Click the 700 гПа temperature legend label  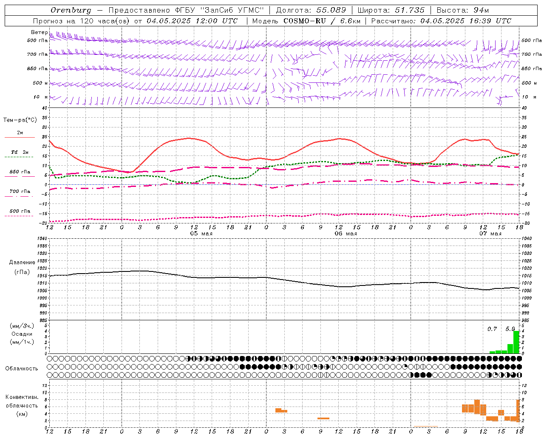click(x=20, y=192)
